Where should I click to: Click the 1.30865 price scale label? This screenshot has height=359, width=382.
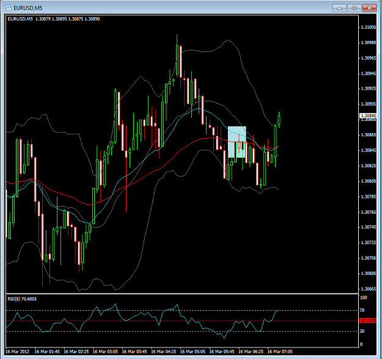coord(369,134)
